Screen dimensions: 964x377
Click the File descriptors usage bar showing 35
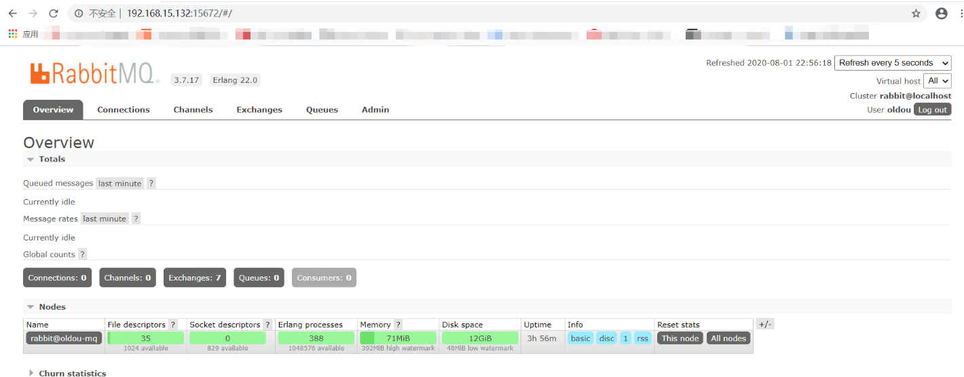[146, 338]
